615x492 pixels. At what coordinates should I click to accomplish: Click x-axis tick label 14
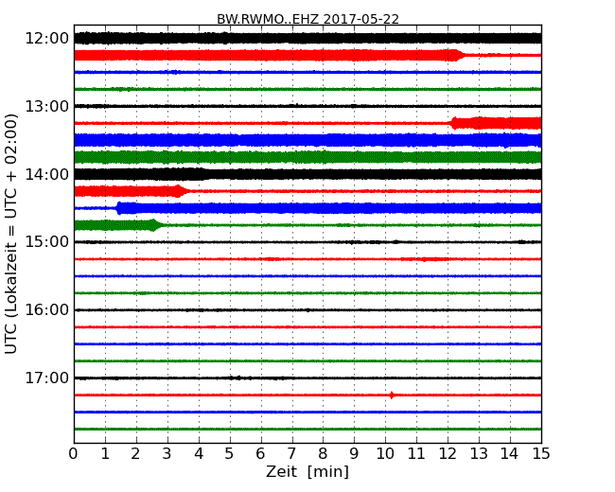click(x=509, y=454)
